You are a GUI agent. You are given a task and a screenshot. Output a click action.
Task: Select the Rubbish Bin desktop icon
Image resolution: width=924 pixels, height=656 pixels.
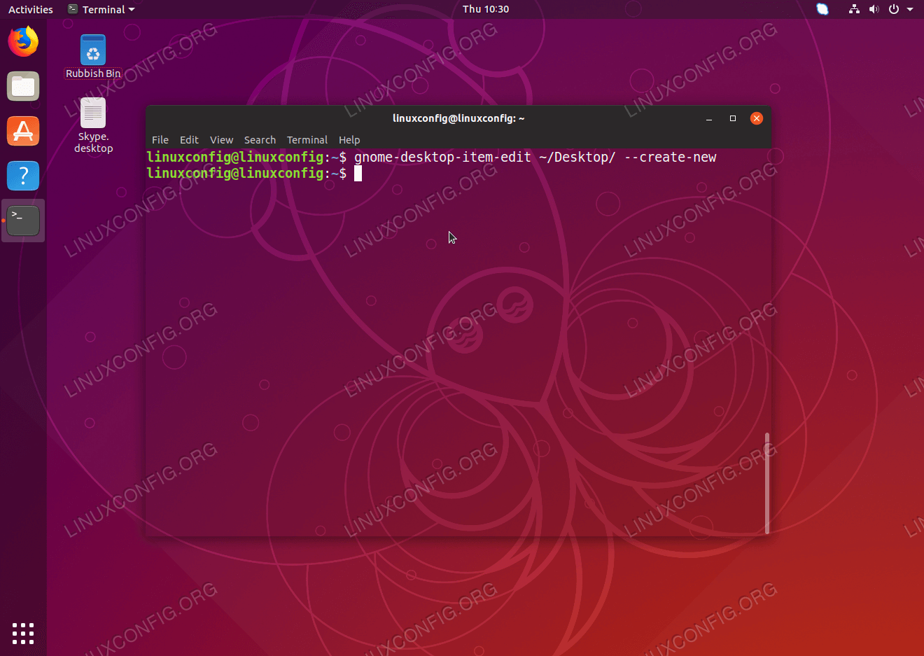[93, 57]
